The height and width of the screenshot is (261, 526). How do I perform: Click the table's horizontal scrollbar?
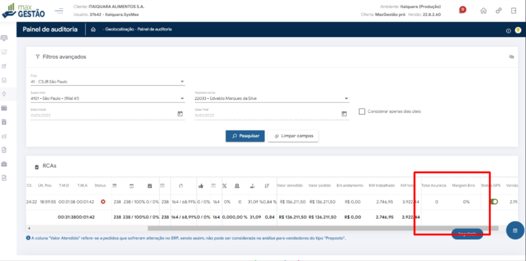tap(323, 228)
